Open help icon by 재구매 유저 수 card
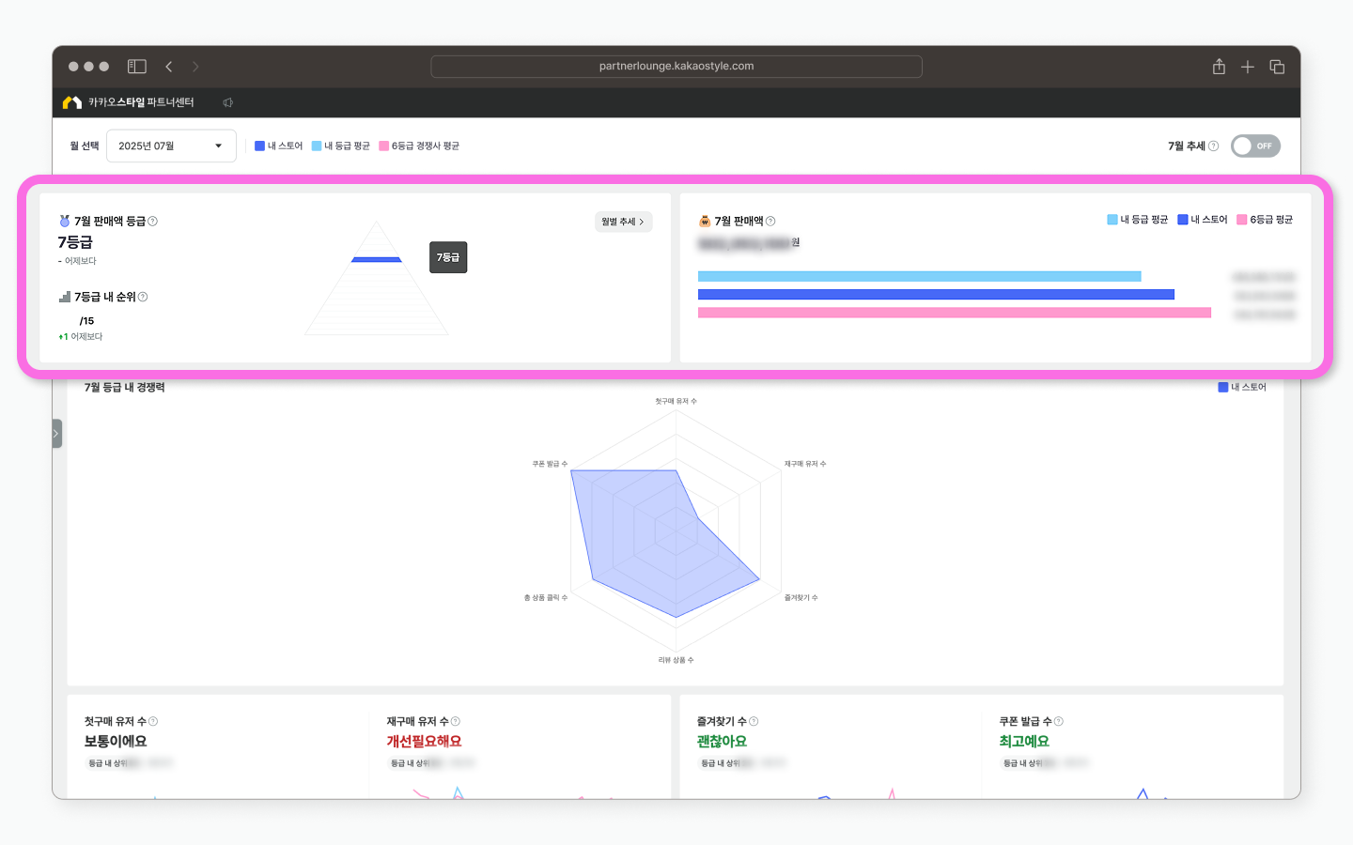 pos(456,721)
